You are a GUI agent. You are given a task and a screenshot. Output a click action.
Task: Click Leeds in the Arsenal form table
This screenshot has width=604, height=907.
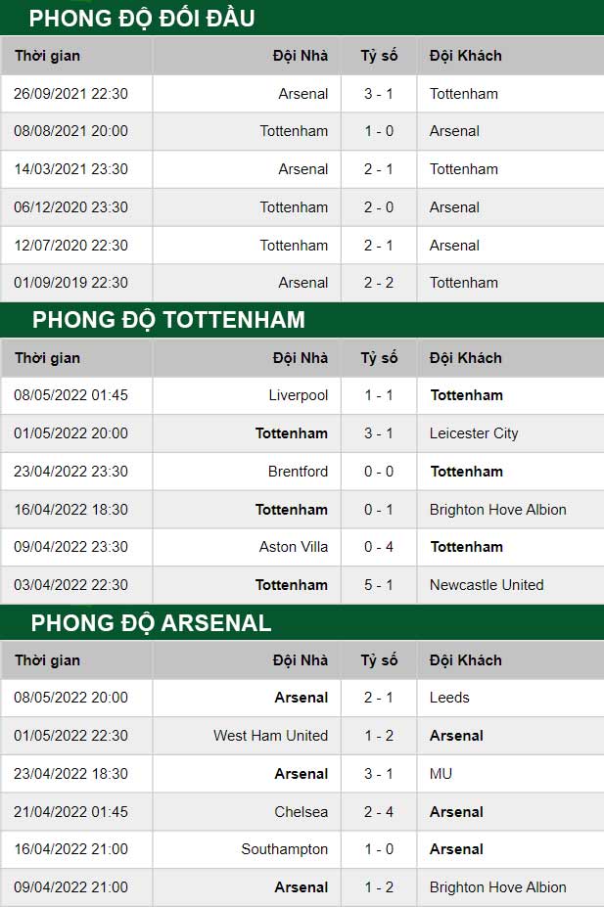tap(449, 698)
